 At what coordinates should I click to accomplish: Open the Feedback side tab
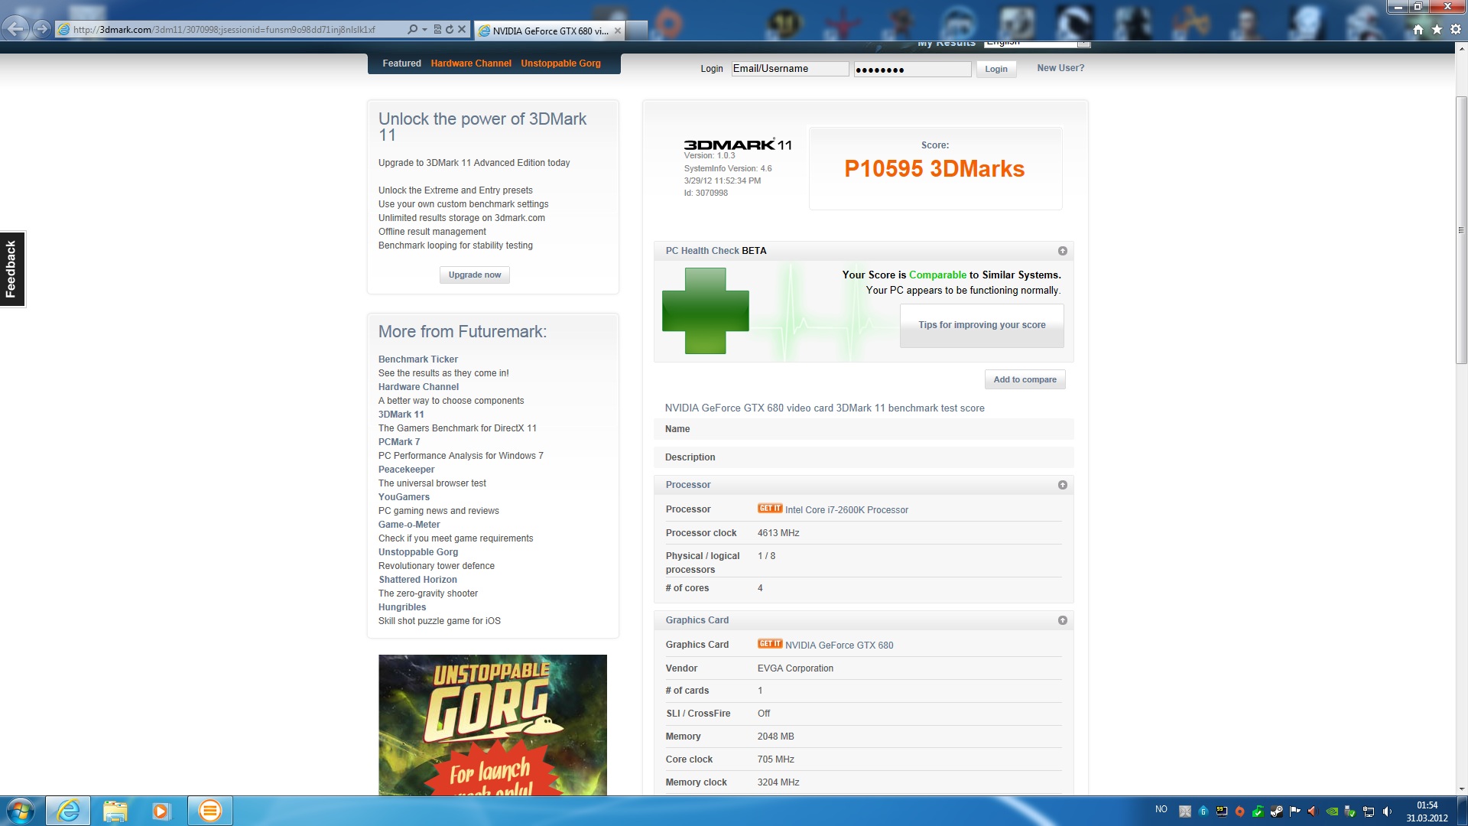(x=11, y=269)
